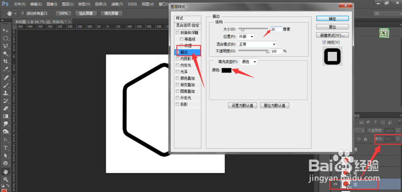Click 设置为默认值 button
The width and height of the screenshot is (402, 192).
point(242,105)
